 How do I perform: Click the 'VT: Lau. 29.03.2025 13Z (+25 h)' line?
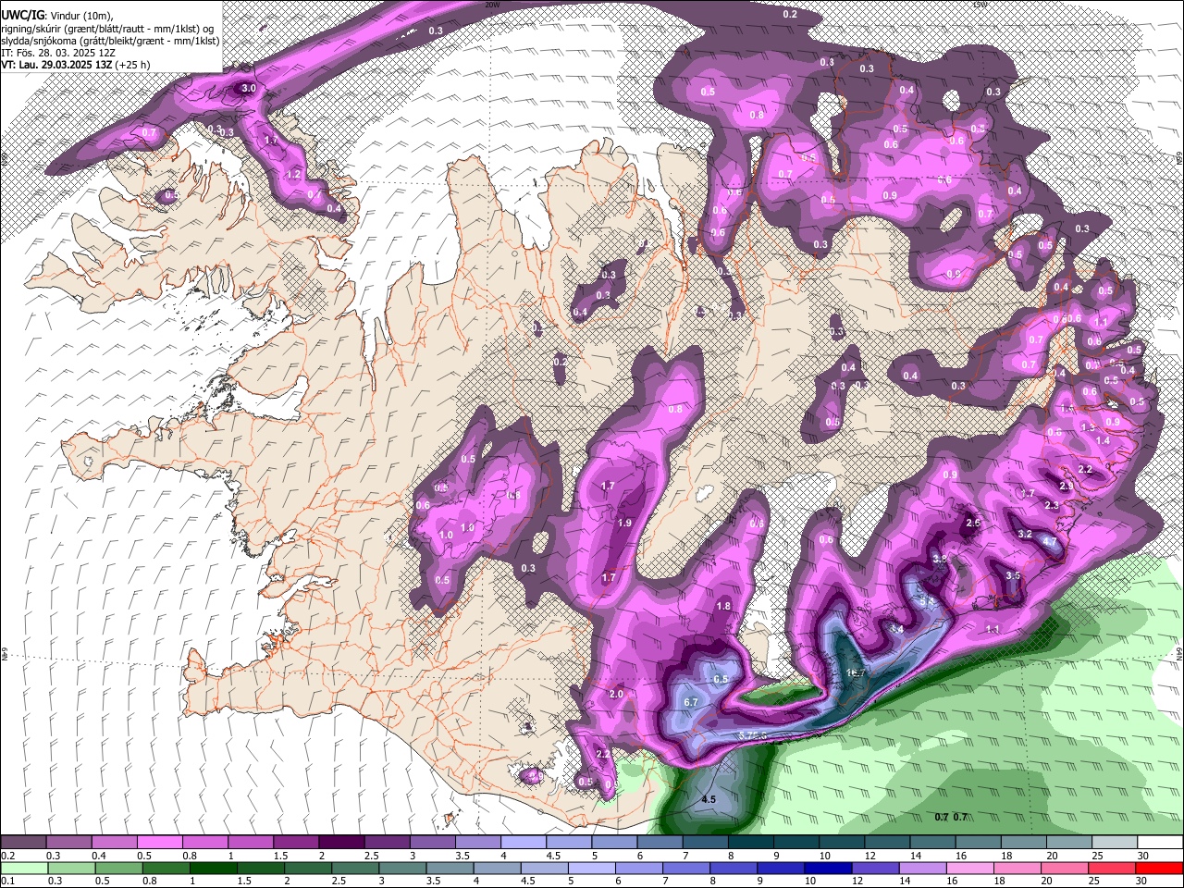(x=76, y=65)
